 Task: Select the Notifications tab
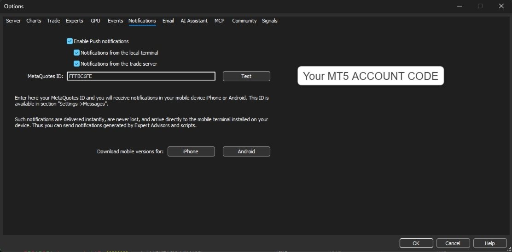point(142,21)
